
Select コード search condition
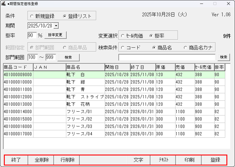click(x=123, y=47)
